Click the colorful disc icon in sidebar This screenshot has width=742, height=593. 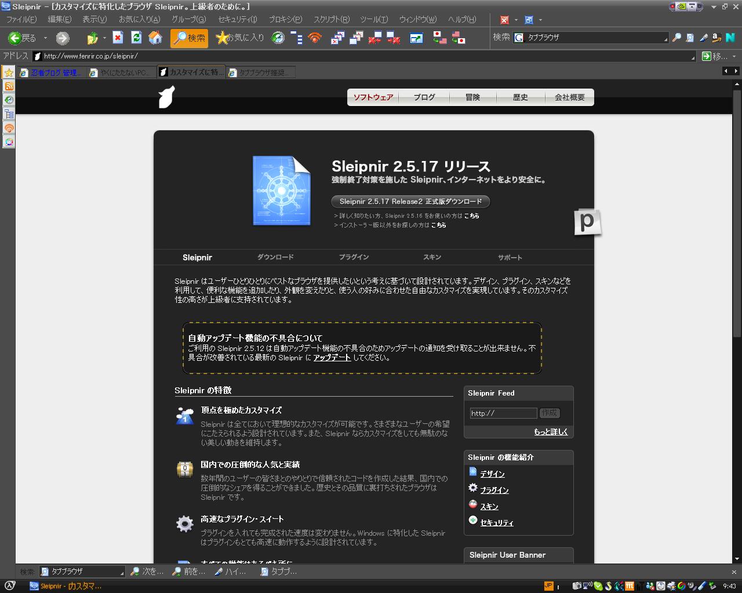[9, 142]
